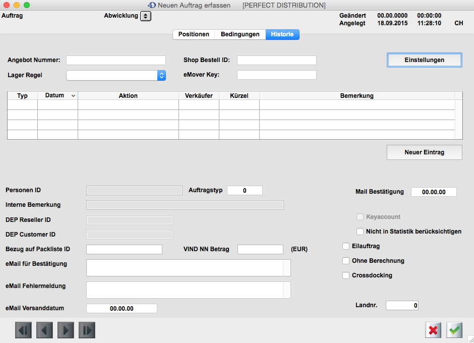Go to the first record navigation icon
The image size is (474, 343).
pos(23,330)
